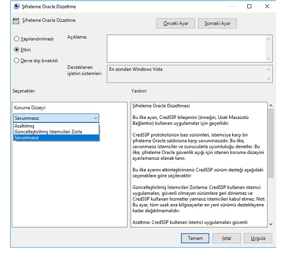The height and width of the screenshot is (260, 289).
Task: Cancel with the İptal button
Action: pyautogui.click(x=227, y=238)
